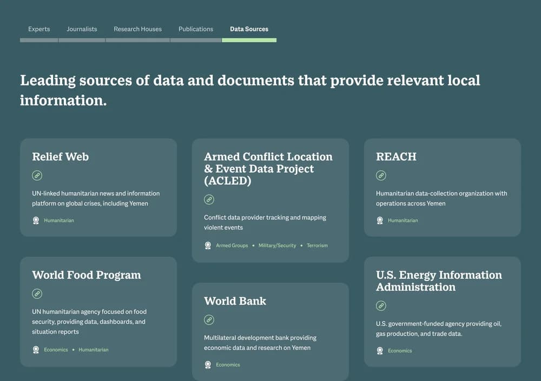Click the badge icon in World Food Program card
Image resolution: width=541 pixels, height=381 pixels.
coord(36,350)
